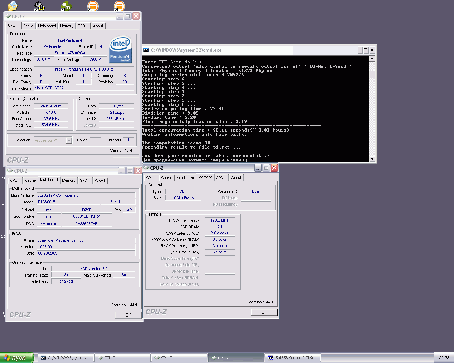Click the DRAM Frequency value 178.2 MHz
The height and width of the screenshot is (363, 454).
point(220,220)
